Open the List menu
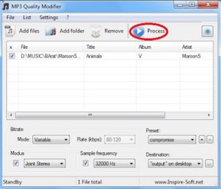 pos(27,17)
